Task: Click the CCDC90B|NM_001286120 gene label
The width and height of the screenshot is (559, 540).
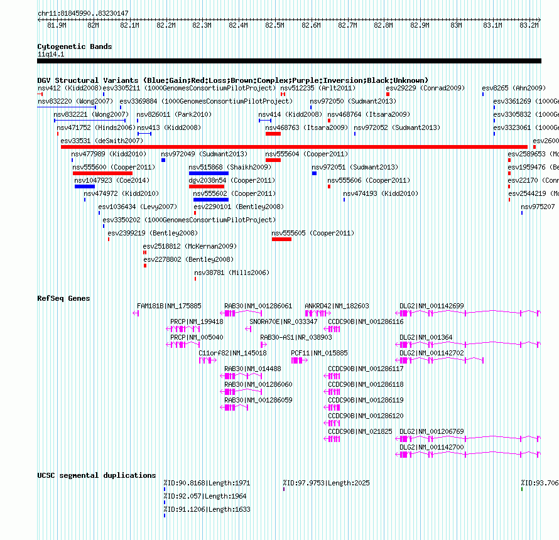Action: click(366, 416)
